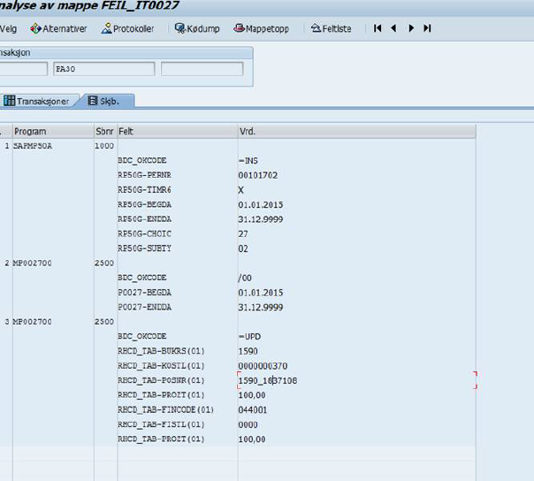This screenshot has width=534, height=481.
Task: Click the Vrd. column header
Action: point(356,131)
